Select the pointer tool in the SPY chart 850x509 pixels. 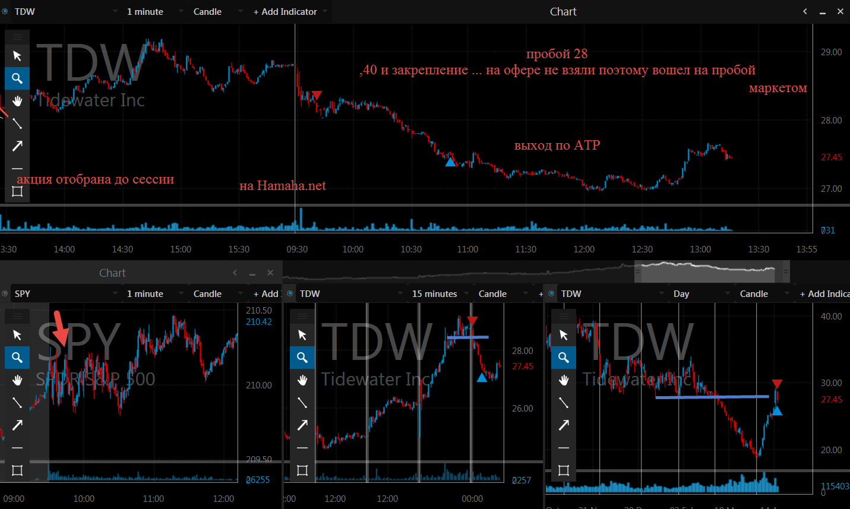pyautogui.click(x=17, y=335)
